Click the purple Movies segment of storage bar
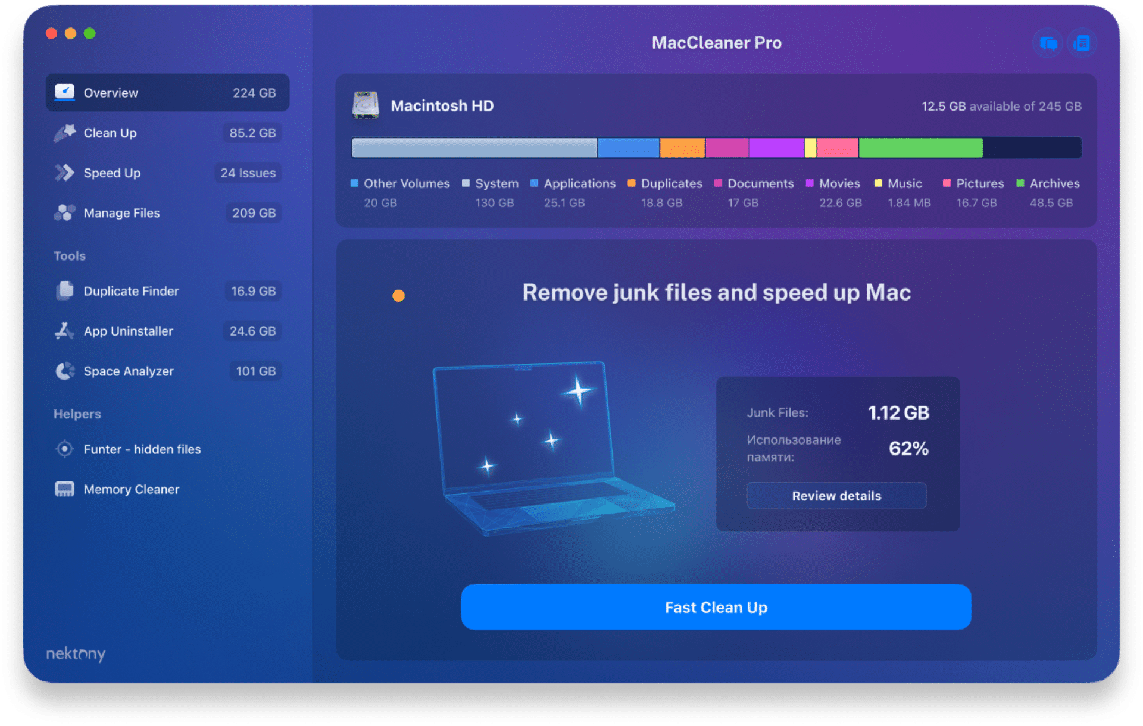Screen dimensions: 1143x726 coord(776,148)
